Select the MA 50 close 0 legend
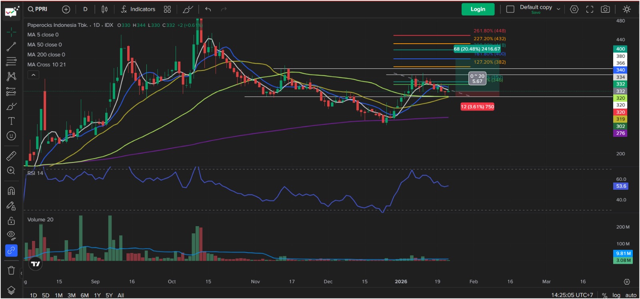 coord(44,45)
